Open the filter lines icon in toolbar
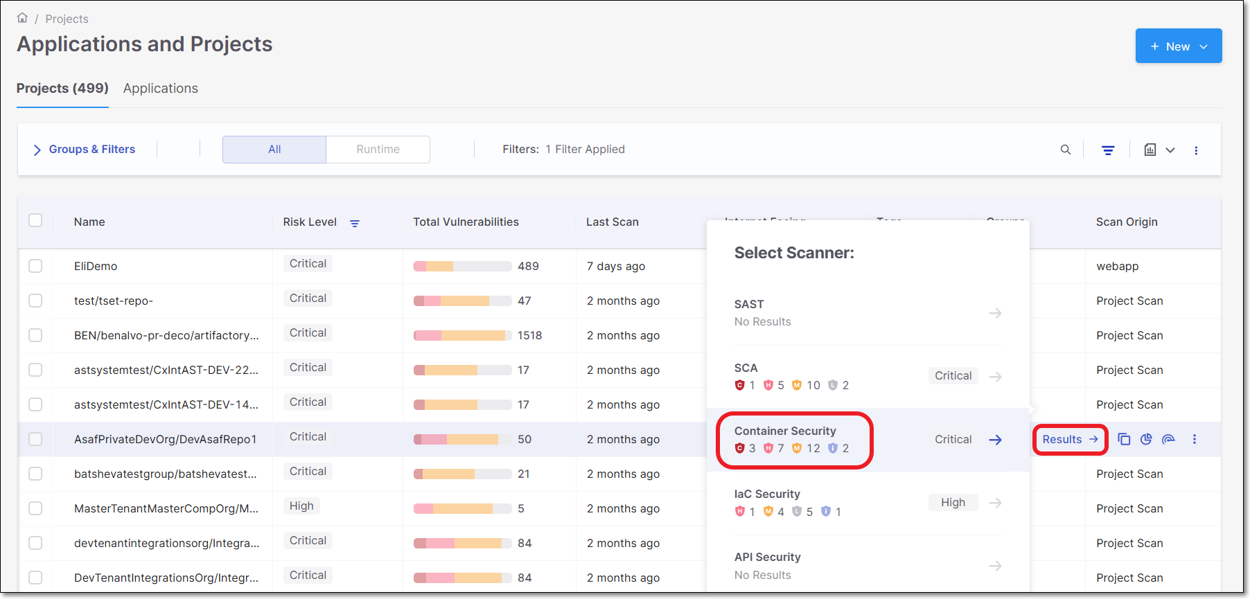1250x599 pixels. [x=1108, y=150]
